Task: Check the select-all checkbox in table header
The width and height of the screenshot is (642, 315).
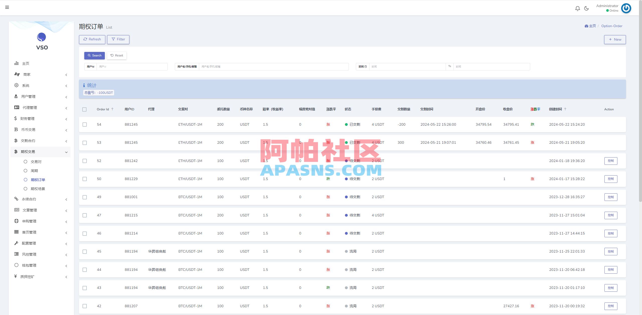Action: pyautogui.click(x=85, y=109)
